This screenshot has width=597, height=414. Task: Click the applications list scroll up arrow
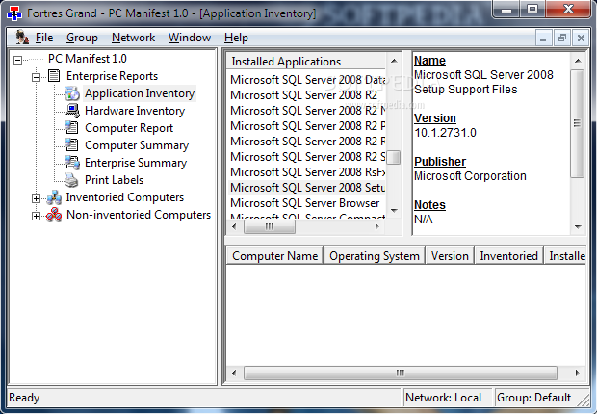[x=394, y=61]
